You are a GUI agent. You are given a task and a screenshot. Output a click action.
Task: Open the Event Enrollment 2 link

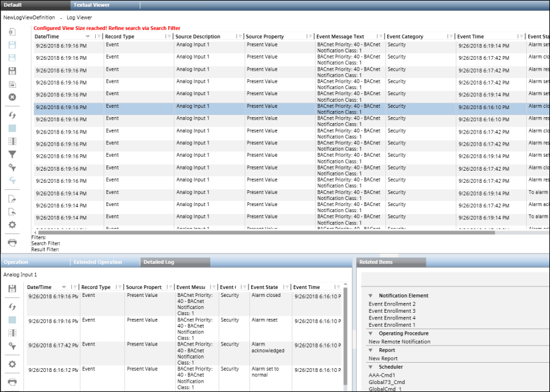click(392, 304)
